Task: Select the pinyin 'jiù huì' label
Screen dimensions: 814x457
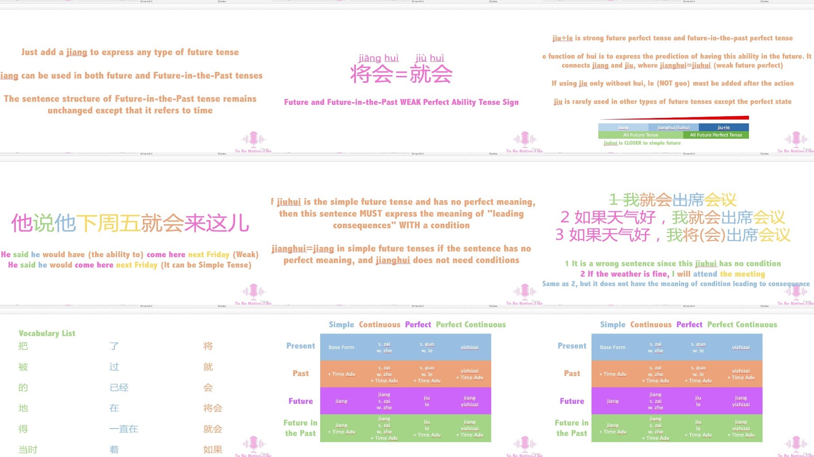Action: coord(430,58)
